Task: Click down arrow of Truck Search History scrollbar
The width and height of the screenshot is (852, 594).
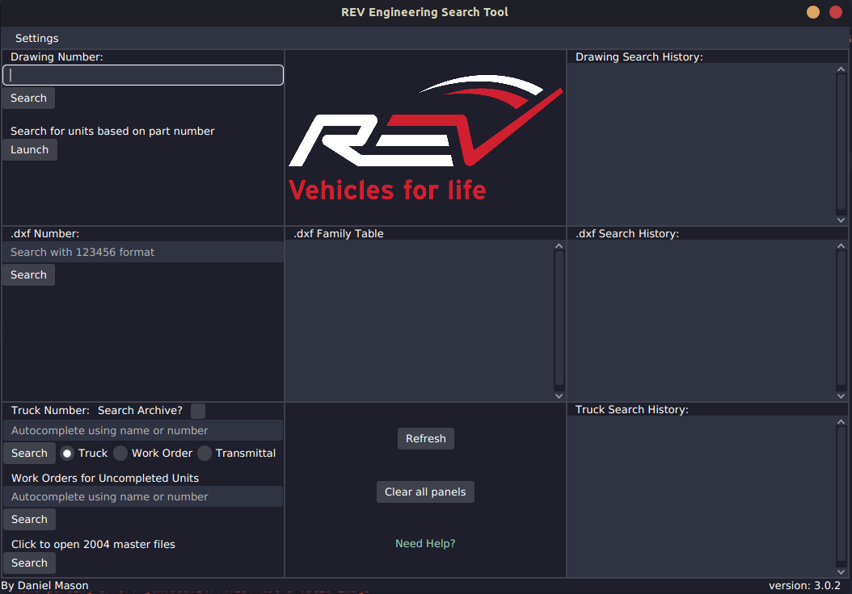Action: tap(841, 571)
